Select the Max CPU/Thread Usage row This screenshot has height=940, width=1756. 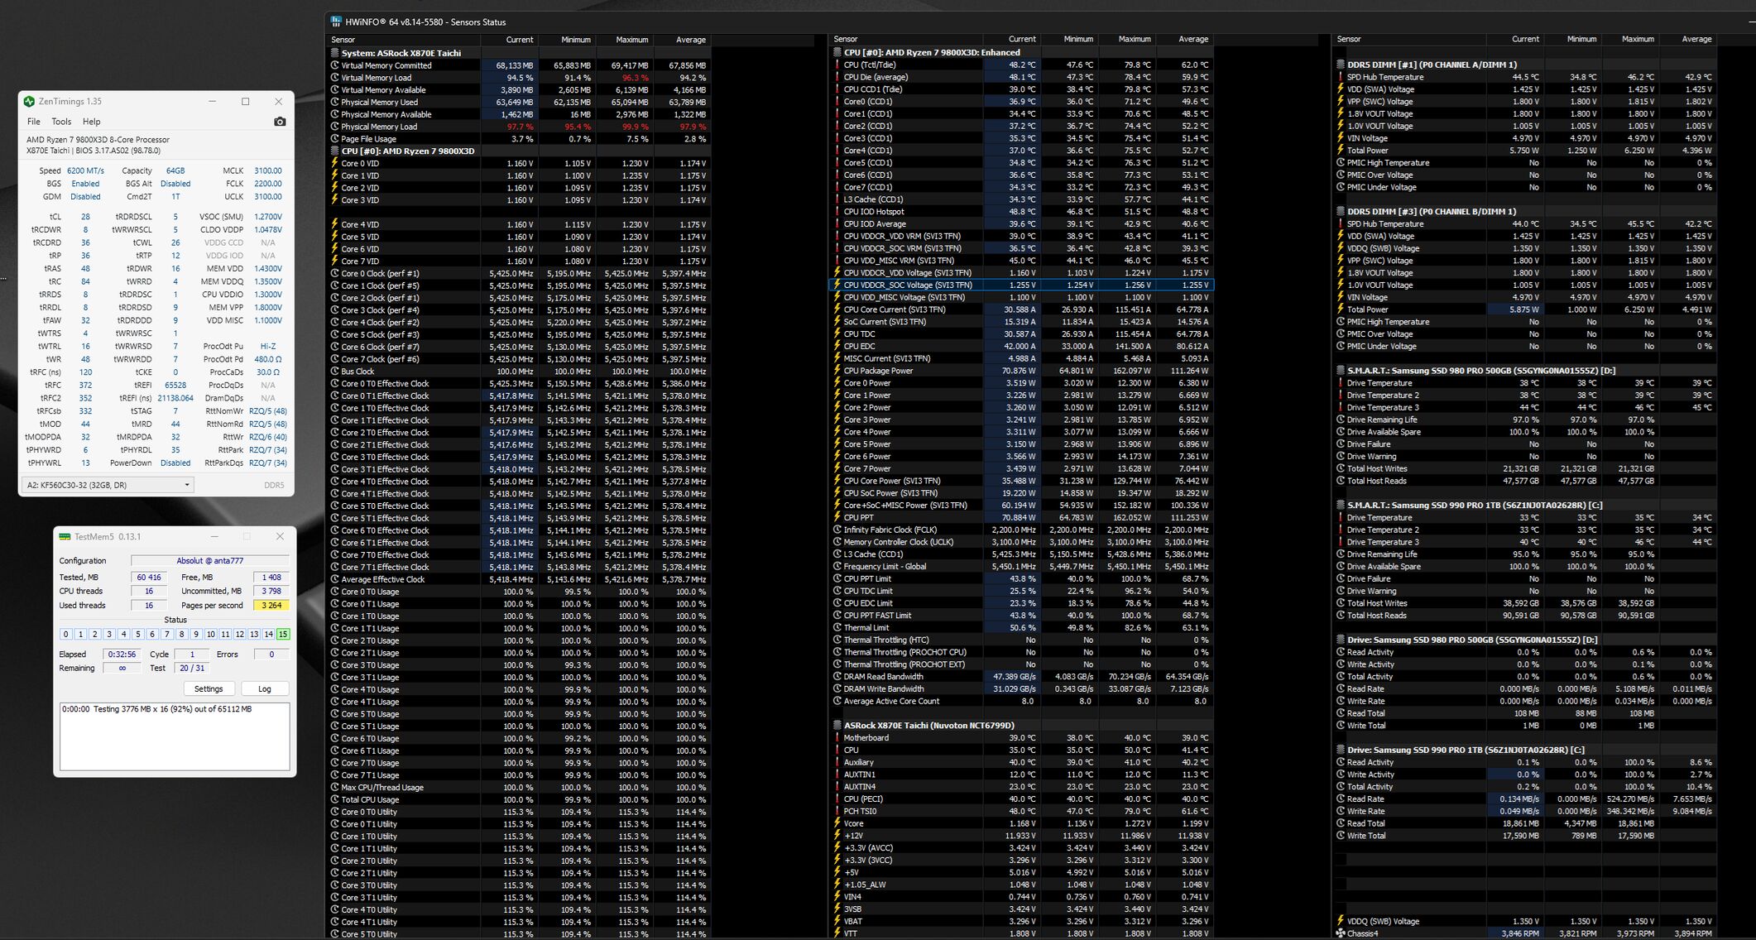519,788
